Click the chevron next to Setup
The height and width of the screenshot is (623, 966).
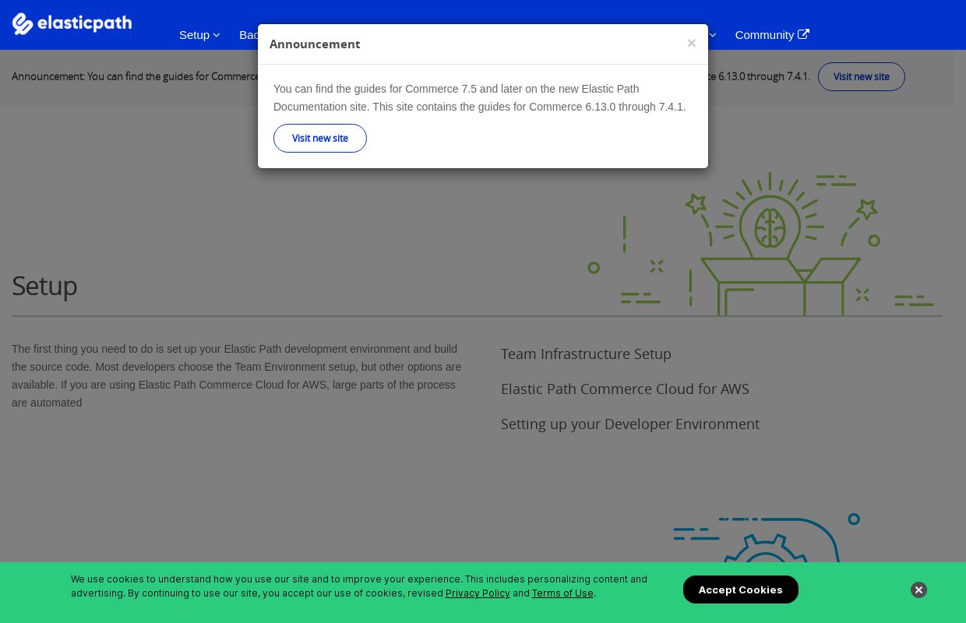217,35
